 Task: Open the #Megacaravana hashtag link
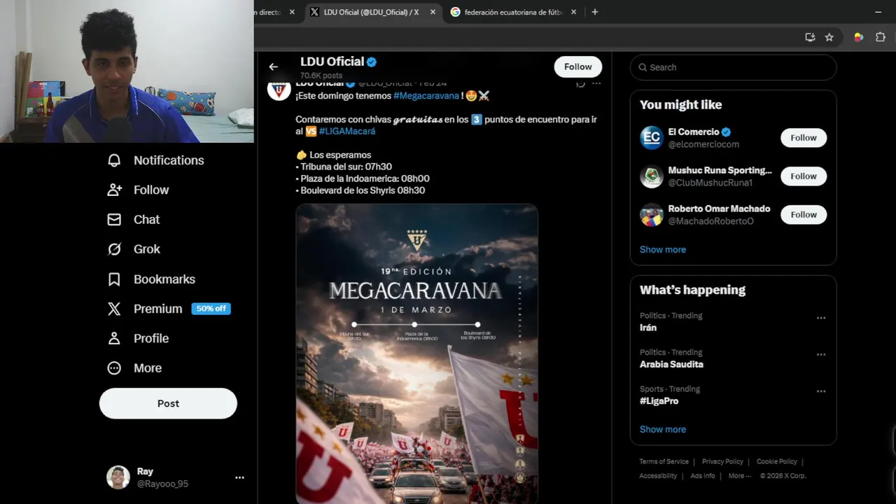point(426,96)
